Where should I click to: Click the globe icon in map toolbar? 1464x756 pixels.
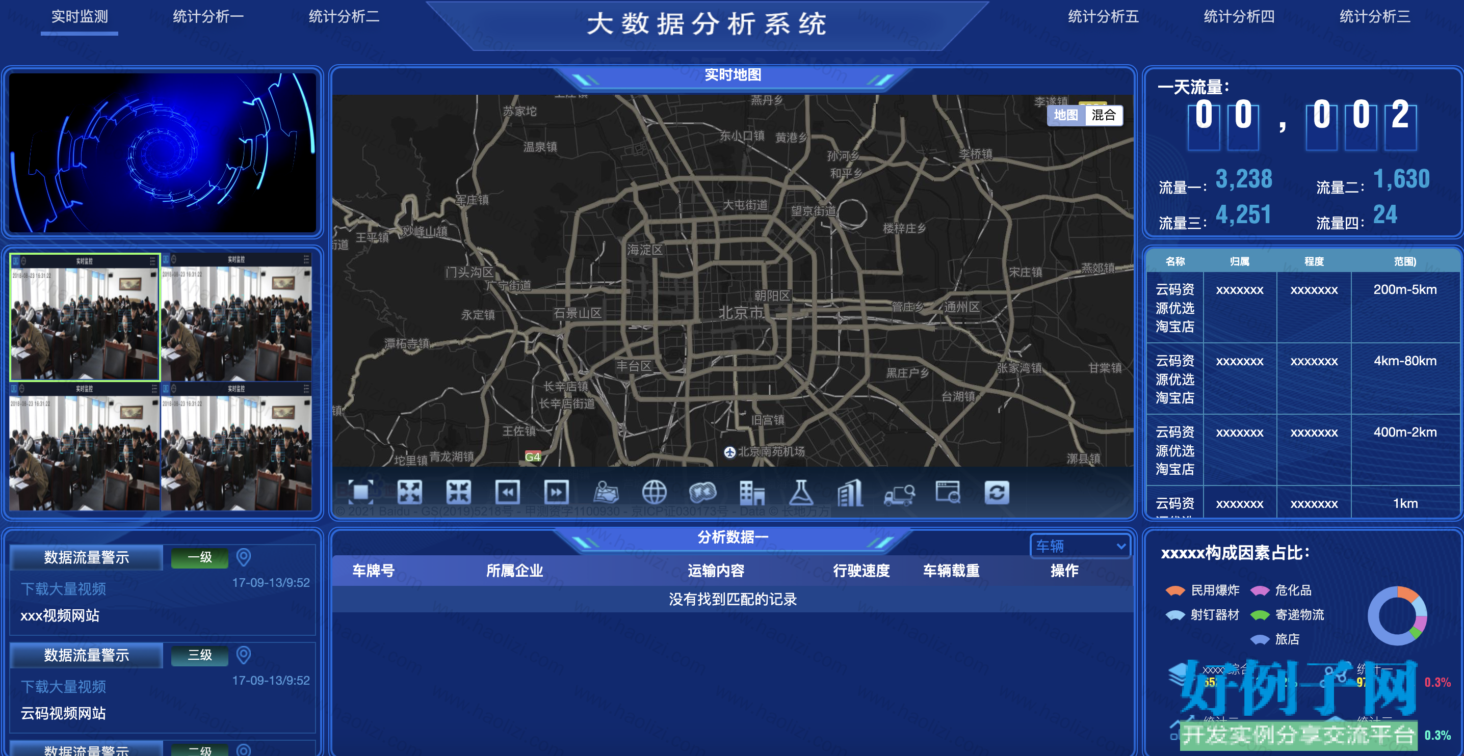coord(654,492)
